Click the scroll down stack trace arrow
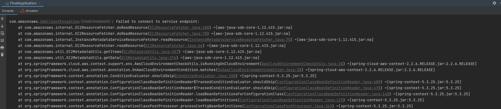501x109 pixels. (2, 26)
